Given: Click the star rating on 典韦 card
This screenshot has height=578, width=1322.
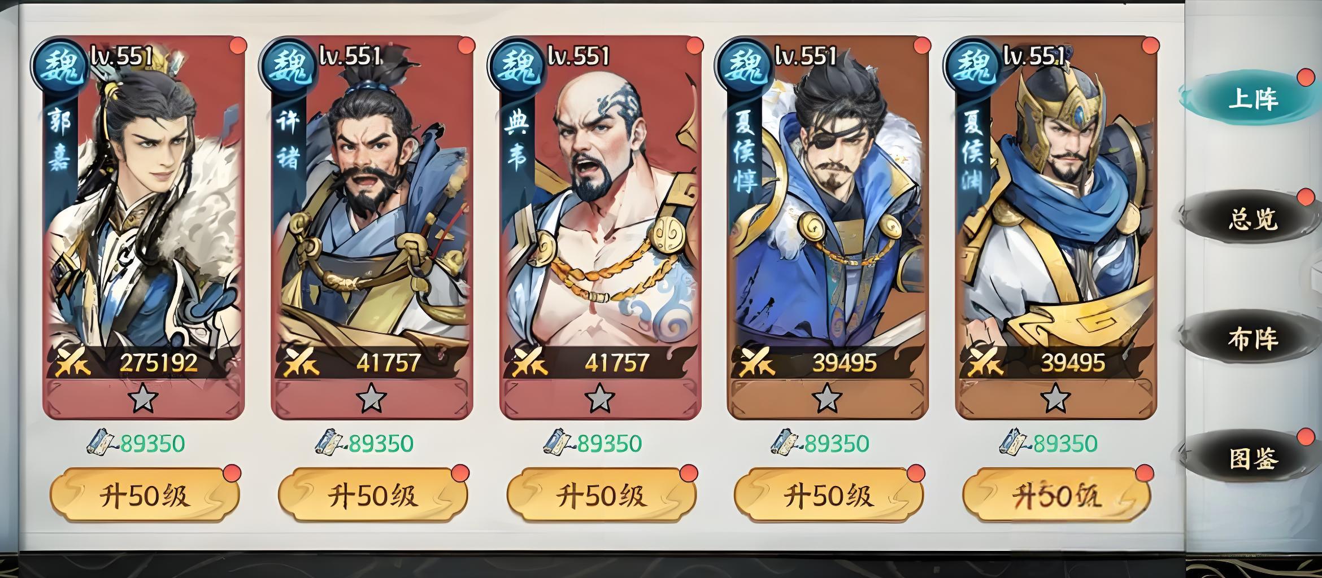Looking at the screenshot, I should 599,399.
